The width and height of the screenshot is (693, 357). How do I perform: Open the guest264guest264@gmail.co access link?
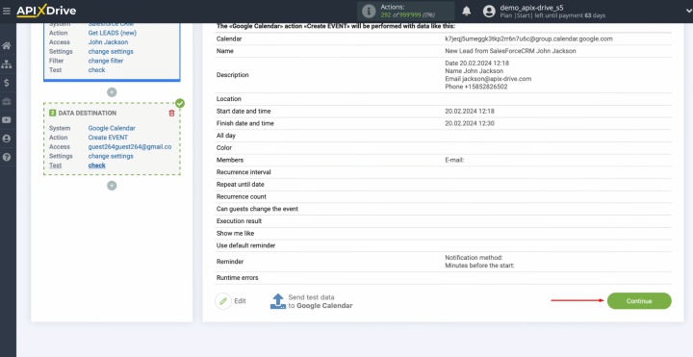130,146
